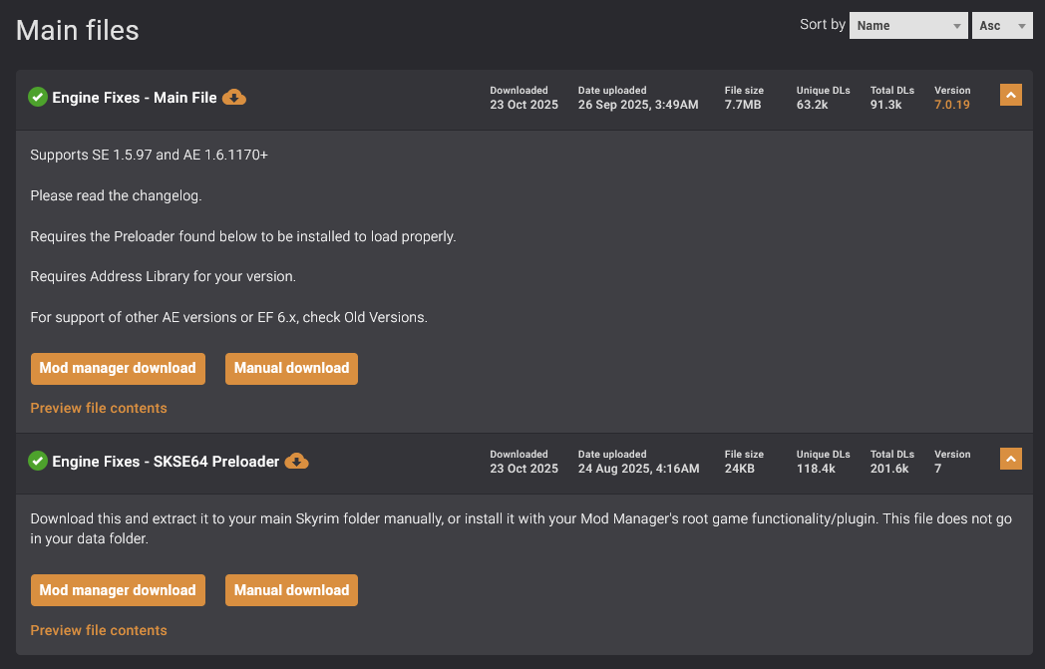The width and height of the screenshot is (1045, 669).
Task: Click the line about checking Old Versions
Action: click(x=228, y=317)
